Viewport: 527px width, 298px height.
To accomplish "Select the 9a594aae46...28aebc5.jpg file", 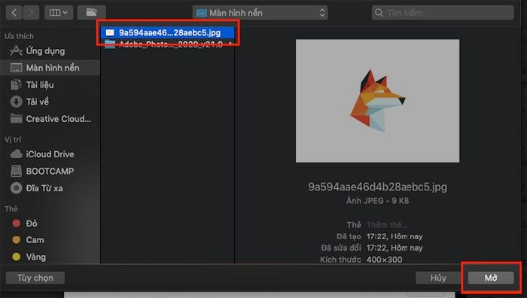I will (167, 32).
